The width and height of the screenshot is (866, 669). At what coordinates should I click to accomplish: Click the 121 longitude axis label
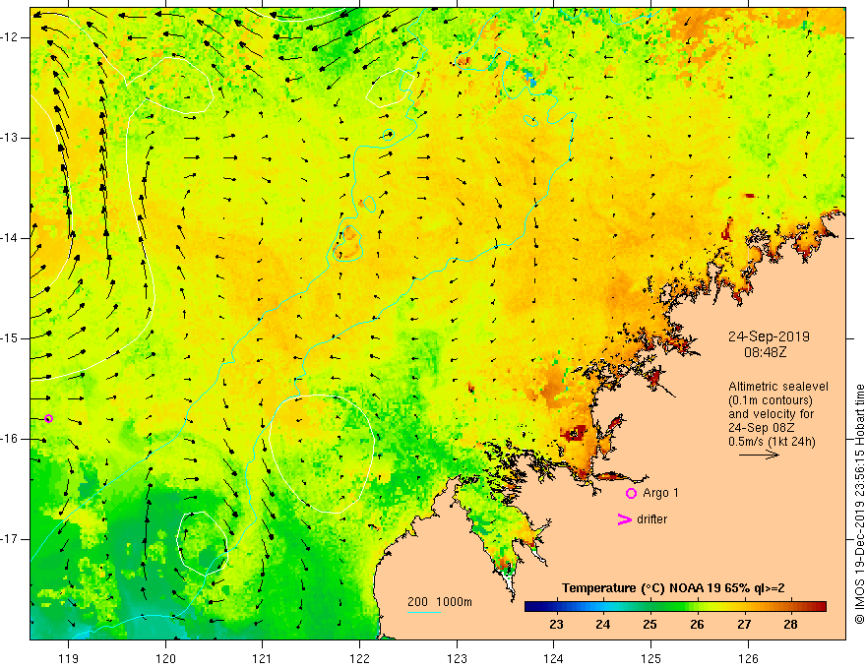(263, 658)
